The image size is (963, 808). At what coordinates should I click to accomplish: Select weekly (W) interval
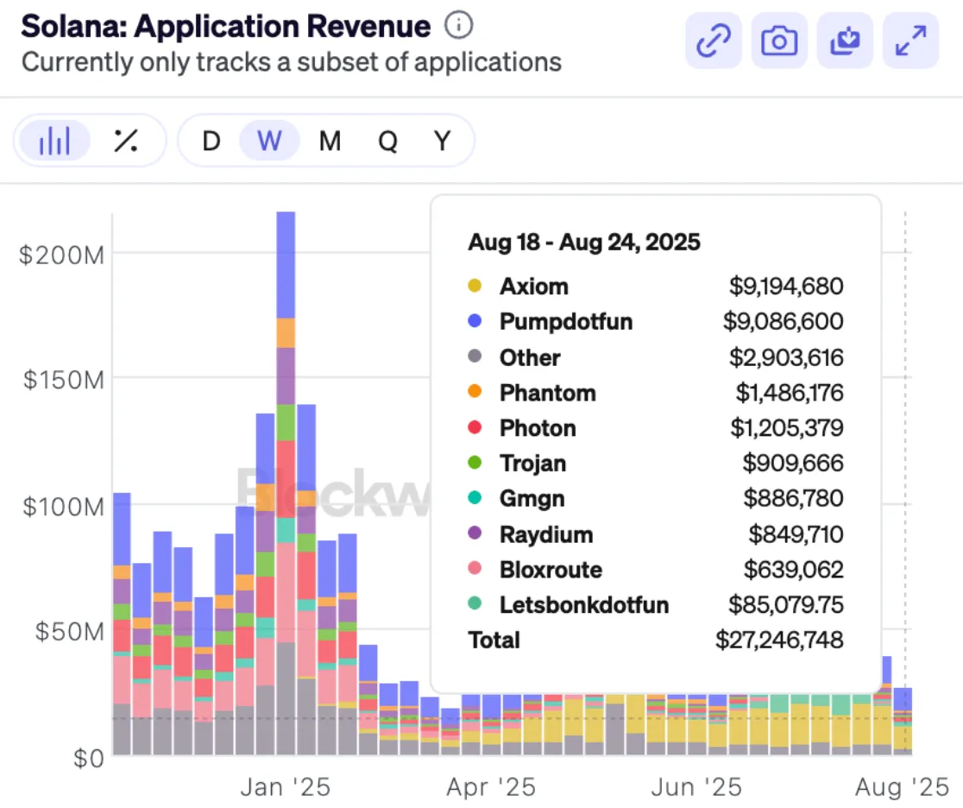pos(269,140)
